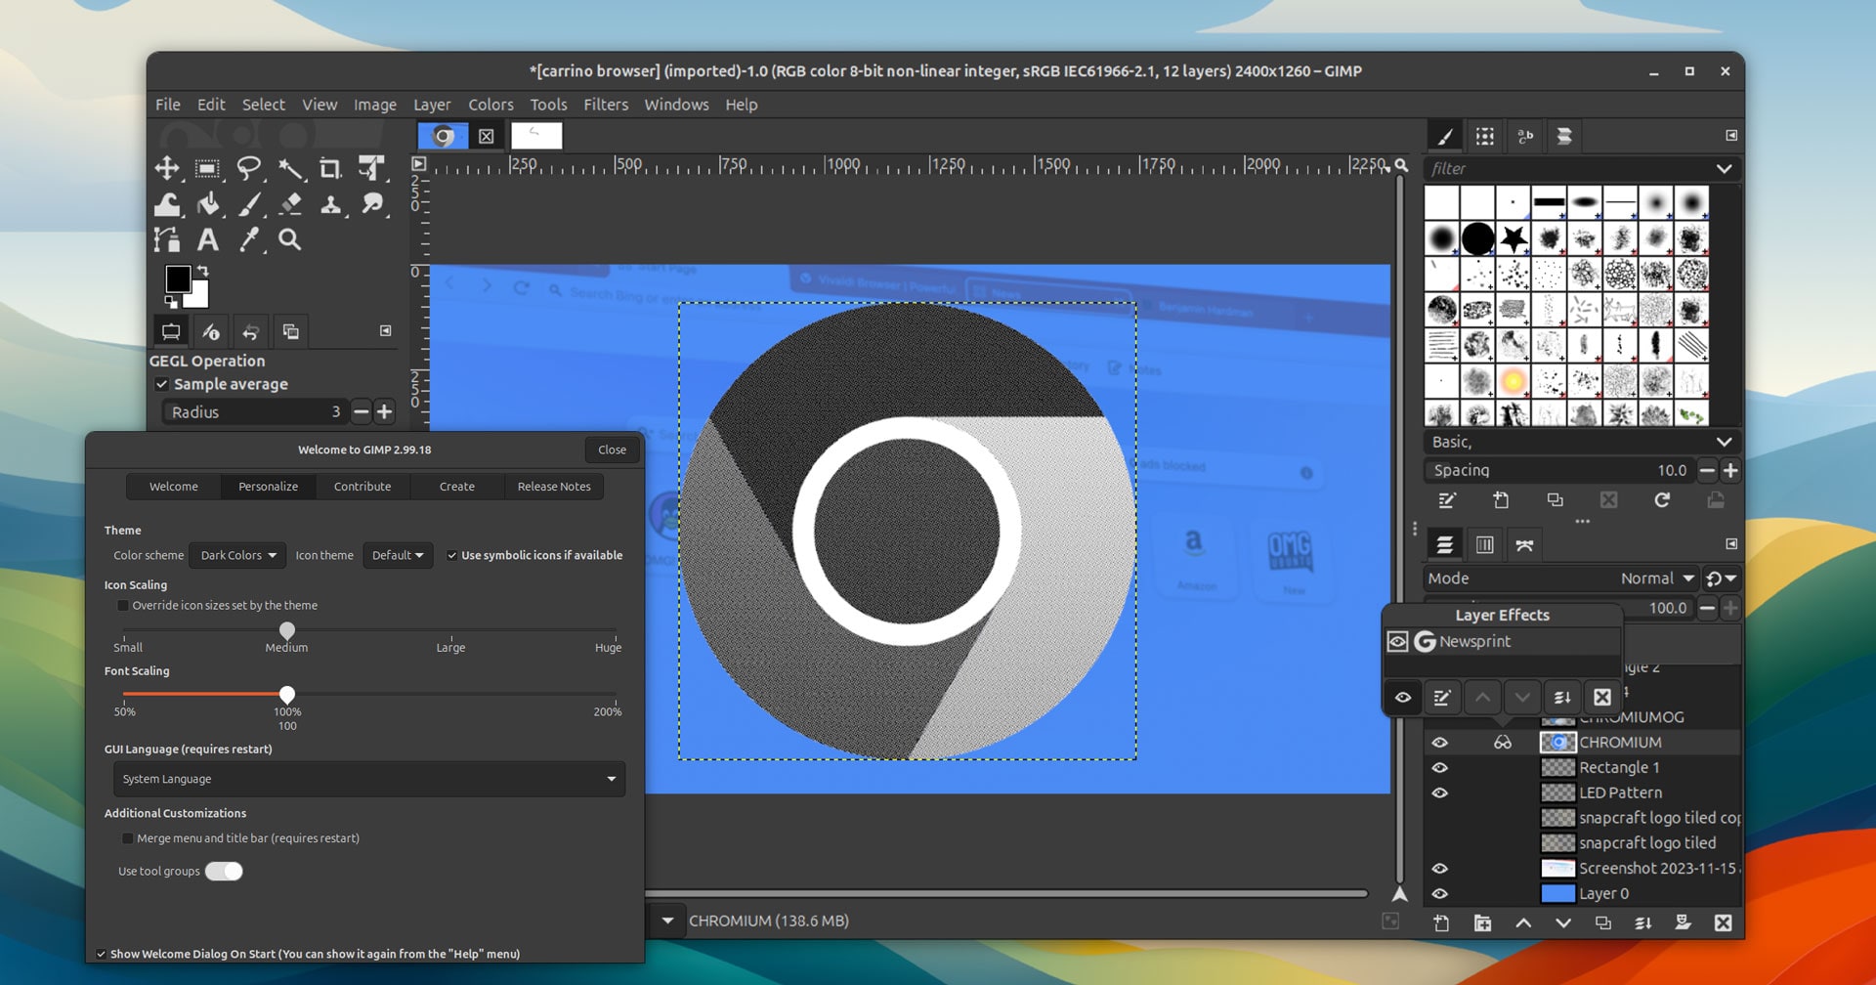Open the Icon theme Default dropdown
Screen dimensions: 1876x985
[398, 555]
